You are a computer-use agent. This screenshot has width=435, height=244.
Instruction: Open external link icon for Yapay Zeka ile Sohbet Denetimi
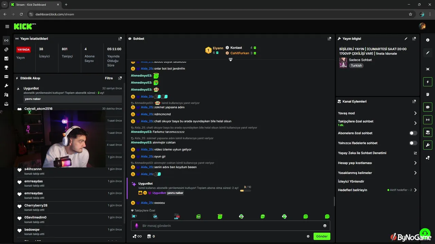tap(415, 153)
